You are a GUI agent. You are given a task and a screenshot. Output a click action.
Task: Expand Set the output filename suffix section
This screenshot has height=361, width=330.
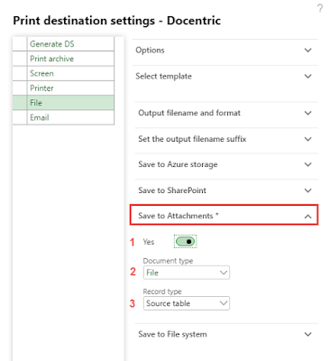225,139
